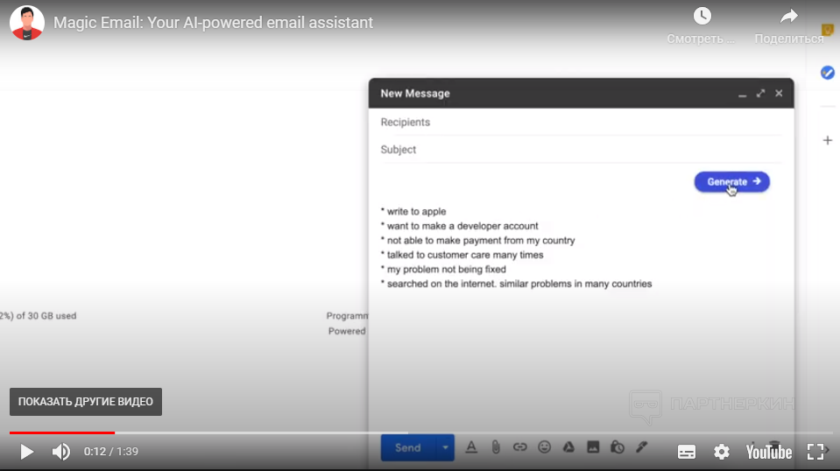Click 'talked to customer care many times'
The image size is (840, 471).
click(462, 255)
